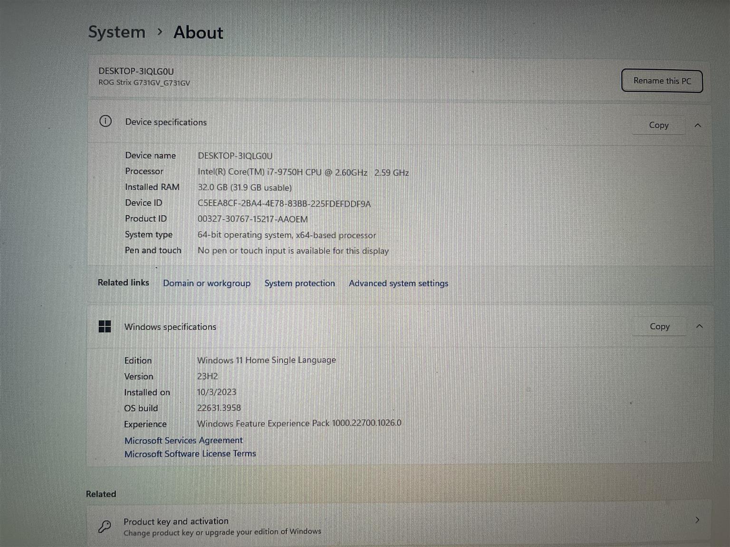This screenshot has width=730, height=547.
Task: Click the Device specifications header text
Action: (166, 122)
